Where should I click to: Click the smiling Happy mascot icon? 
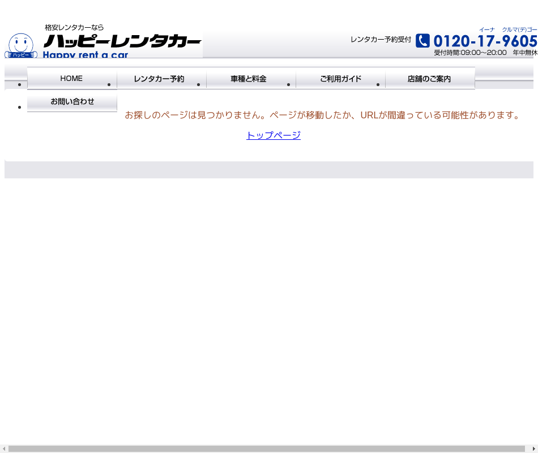(x=21, y=45)
